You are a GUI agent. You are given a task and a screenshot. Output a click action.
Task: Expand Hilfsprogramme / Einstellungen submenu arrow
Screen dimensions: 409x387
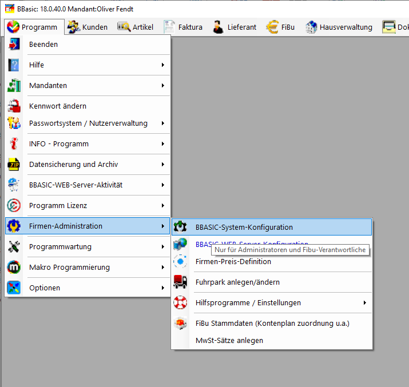pos(364,302)
